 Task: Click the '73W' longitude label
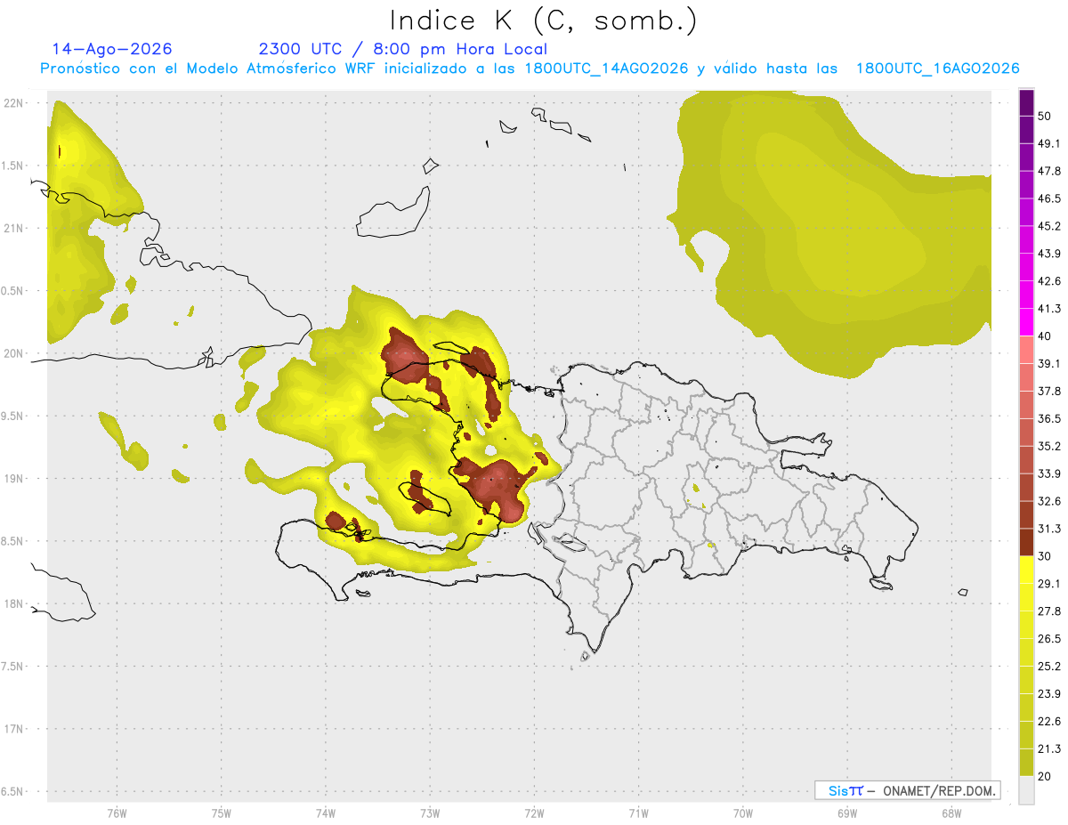pos(430,813)
